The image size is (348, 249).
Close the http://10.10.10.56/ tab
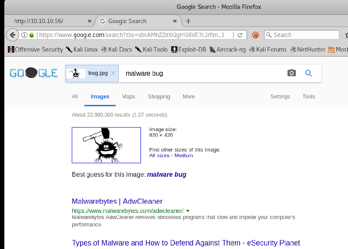tap(90, 21)
